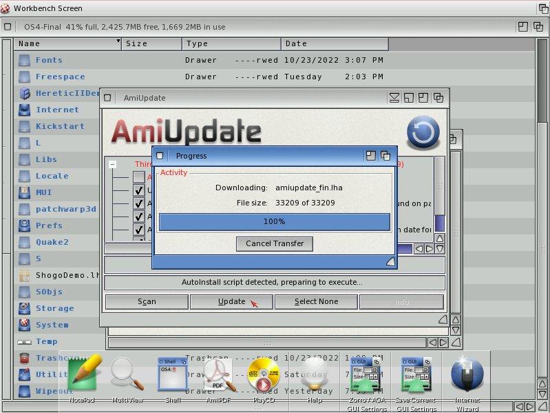Open Zorro/AGA GUI Settings icon

[x=366, y=374]
